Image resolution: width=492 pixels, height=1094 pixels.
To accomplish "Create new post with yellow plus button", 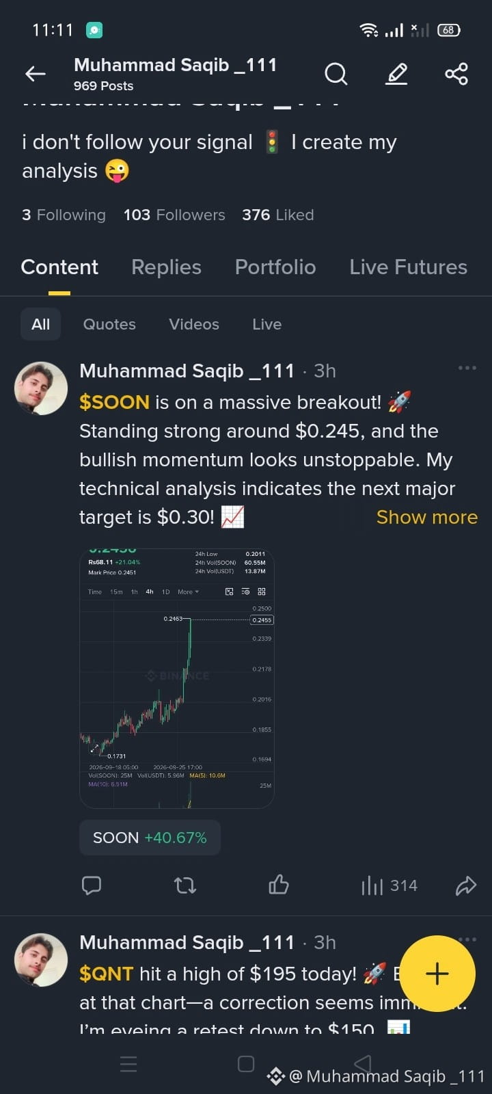I will point(437,973).
